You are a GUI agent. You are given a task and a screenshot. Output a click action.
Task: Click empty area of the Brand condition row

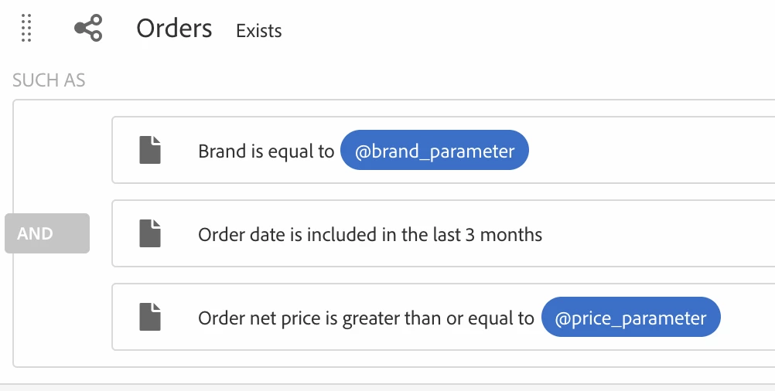click(650, 151)
